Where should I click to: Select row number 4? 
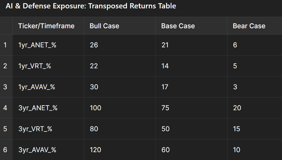pos(5,108)
